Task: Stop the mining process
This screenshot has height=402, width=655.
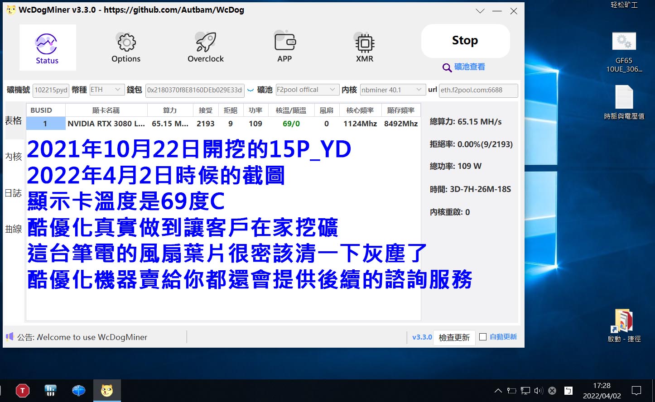Action: tap(465, 41)
